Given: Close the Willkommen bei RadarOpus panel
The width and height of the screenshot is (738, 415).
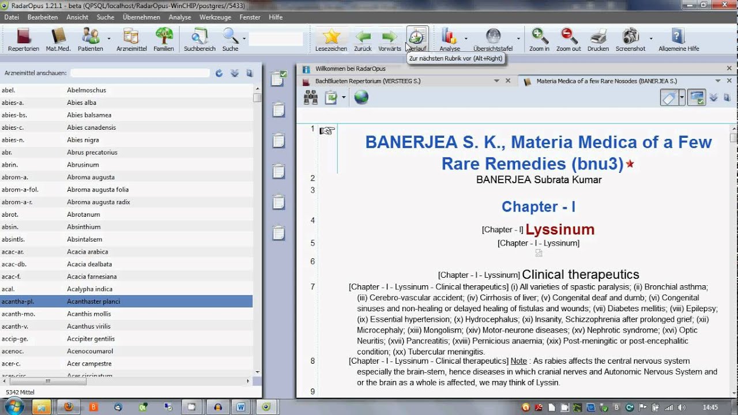Looking at the screenshot, I should [x=729, y=68].
